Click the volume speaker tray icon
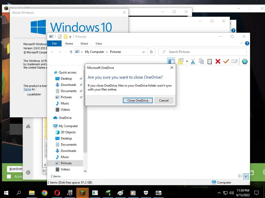265x198 pixels. (x=232, y=193)
